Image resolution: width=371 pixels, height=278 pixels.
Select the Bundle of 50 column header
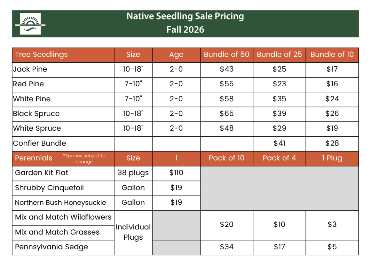227,55
